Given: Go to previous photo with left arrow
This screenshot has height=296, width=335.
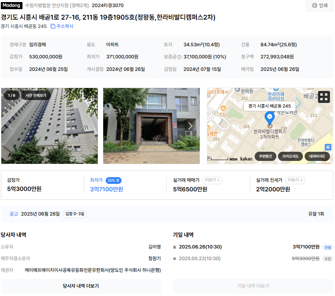Looking at the screenshot, I should pos(11,126).
